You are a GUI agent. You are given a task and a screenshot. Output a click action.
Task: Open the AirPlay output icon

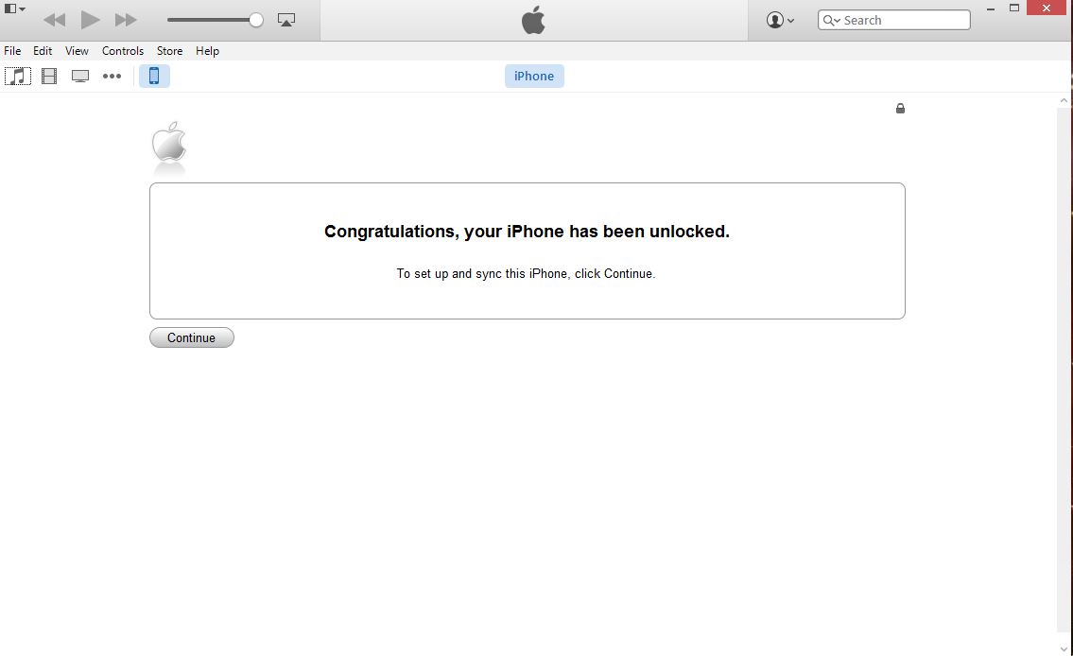(x=286, y=20)
